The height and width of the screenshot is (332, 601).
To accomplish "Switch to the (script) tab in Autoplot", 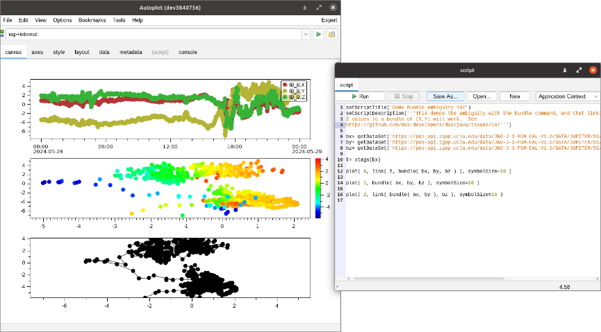I will [x=160, y=52].
